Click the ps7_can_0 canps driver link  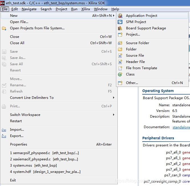pyautogui.click(x=186, y=175)
